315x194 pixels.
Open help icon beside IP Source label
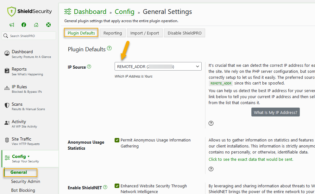tap(89, 67)
